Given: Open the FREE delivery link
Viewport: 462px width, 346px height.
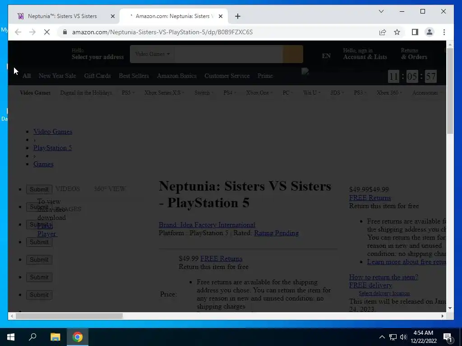Looking at the screenshot, I should tap(371, 285).
